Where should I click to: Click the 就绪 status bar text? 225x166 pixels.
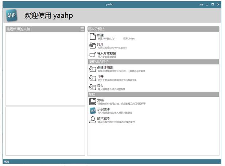pyautogui.click(x=7, y=162)
